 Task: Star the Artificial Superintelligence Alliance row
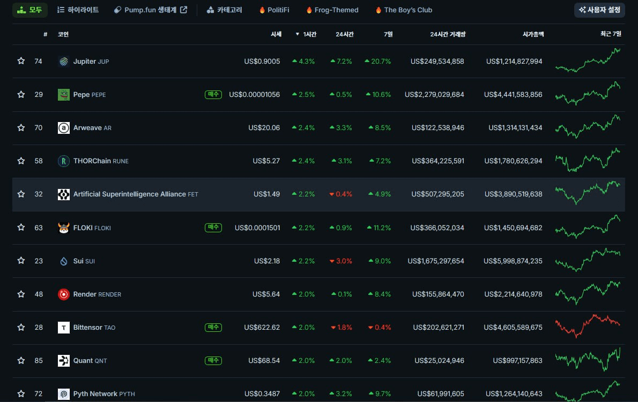[x=21, y=194]
